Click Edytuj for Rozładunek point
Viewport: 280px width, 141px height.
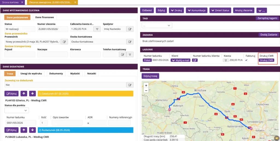pos(11,130)
